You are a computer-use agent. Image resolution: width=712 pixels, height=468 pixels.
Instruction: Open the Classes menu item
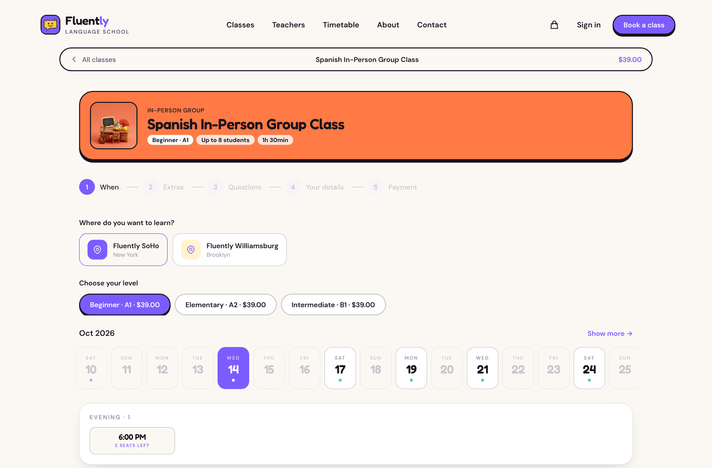point(240,25)
